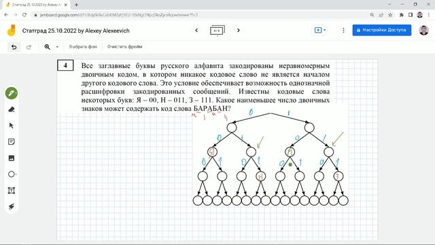This screenshot has height=245, width=435.
Task: Bookmark this tab with the star
Action: click(390, 15)
